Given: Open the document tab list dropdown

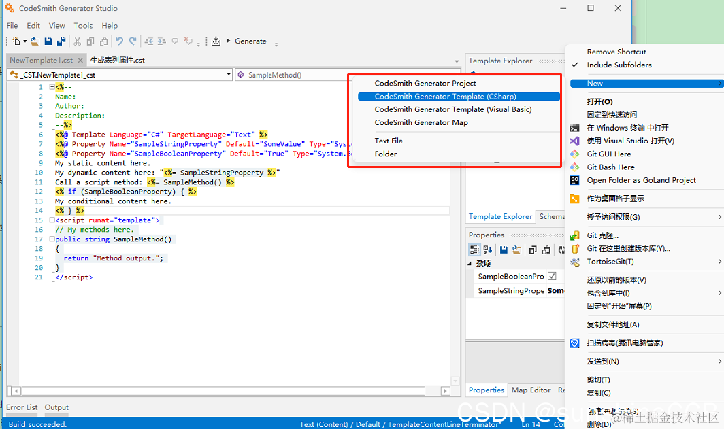Looking at the screenshot, I should pyautogui.click(x=457, y=61).
